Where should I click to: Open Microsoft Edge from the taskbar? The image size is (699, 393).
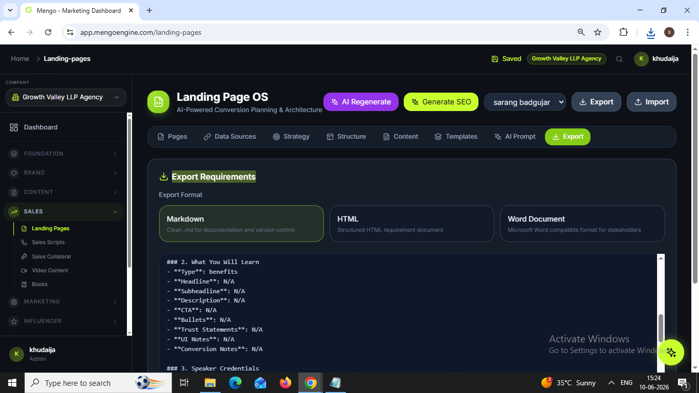pyautogui.click(x=235, y=383)
